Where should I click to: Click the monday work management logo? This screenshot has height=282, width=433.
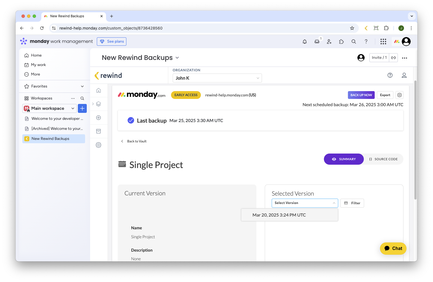(56, 42)
